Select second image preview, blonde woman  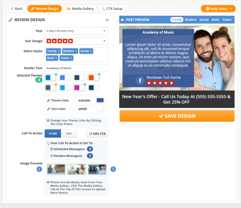[77, 169]
